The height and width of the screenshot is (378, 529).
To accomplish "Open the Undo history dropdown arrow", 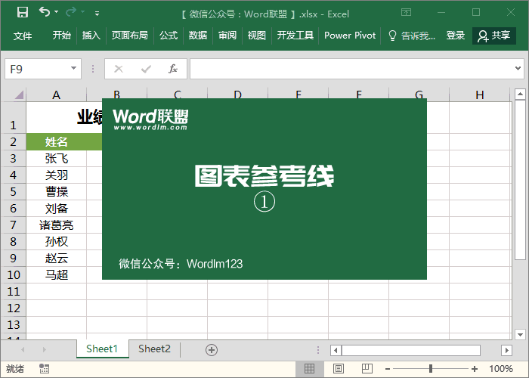I will coord(57,12).
